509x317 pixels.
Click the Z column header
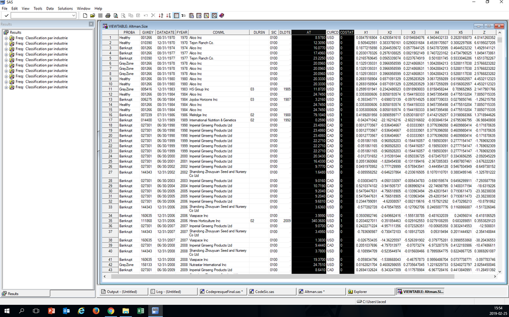(484, 33)
